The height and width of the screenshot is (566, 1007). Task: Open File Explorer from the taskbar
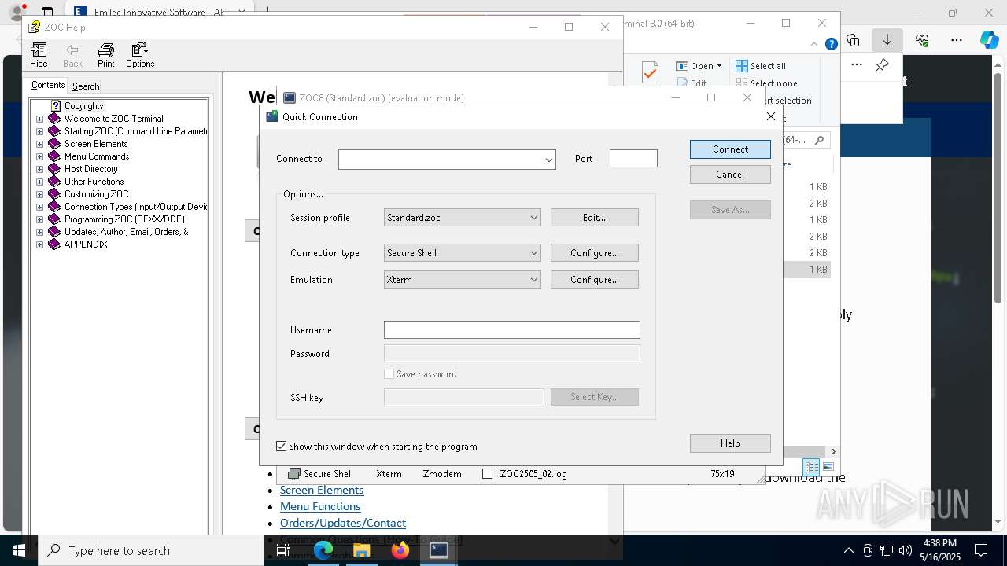click(x=362, y=550)
